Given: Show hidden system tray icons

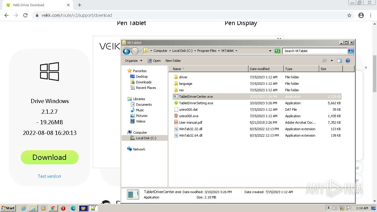Looking at the screenshot, I should tap(328, 208).
